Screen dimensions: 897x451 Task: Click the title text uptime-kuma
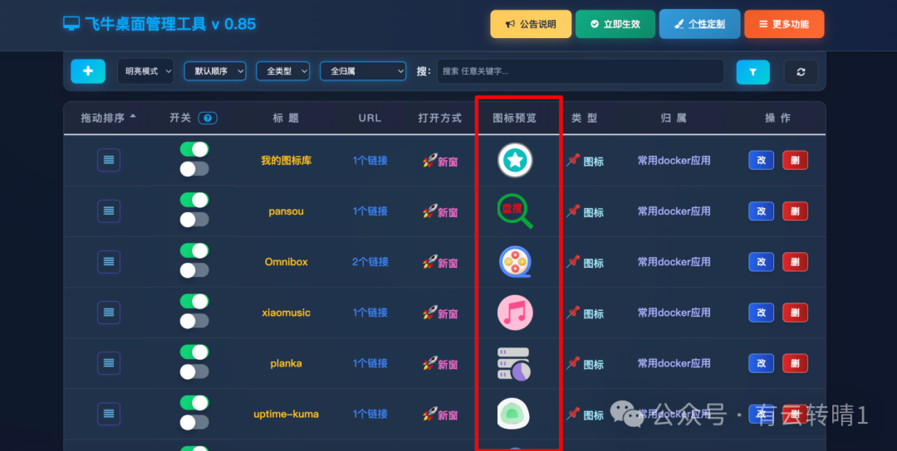286,414
